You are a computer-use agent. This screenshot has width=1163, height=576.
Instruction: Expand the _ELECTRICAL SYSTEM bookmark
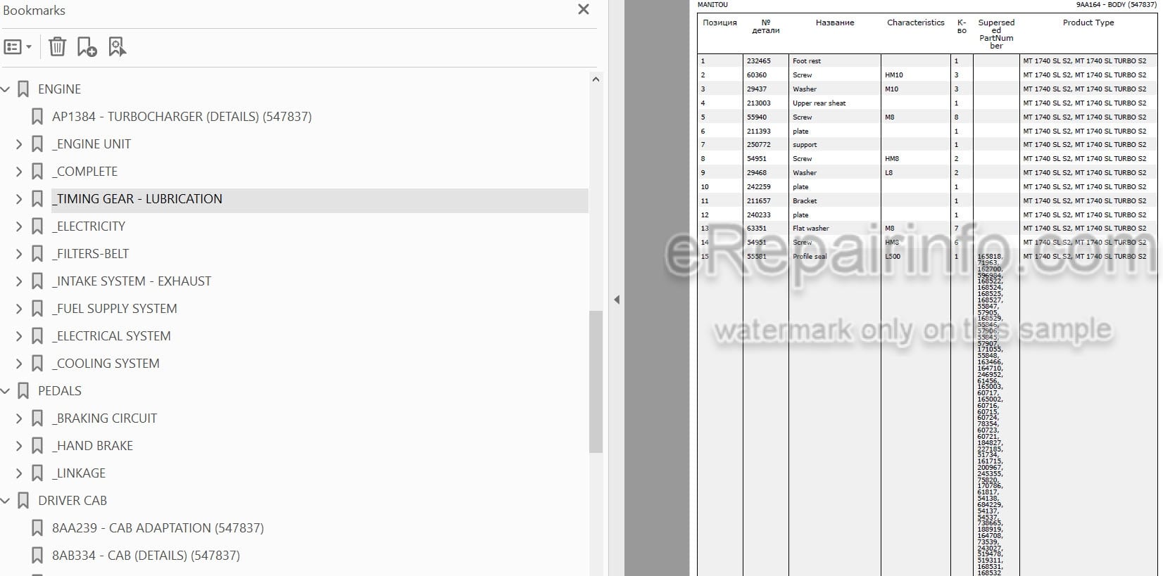point(19,336)
